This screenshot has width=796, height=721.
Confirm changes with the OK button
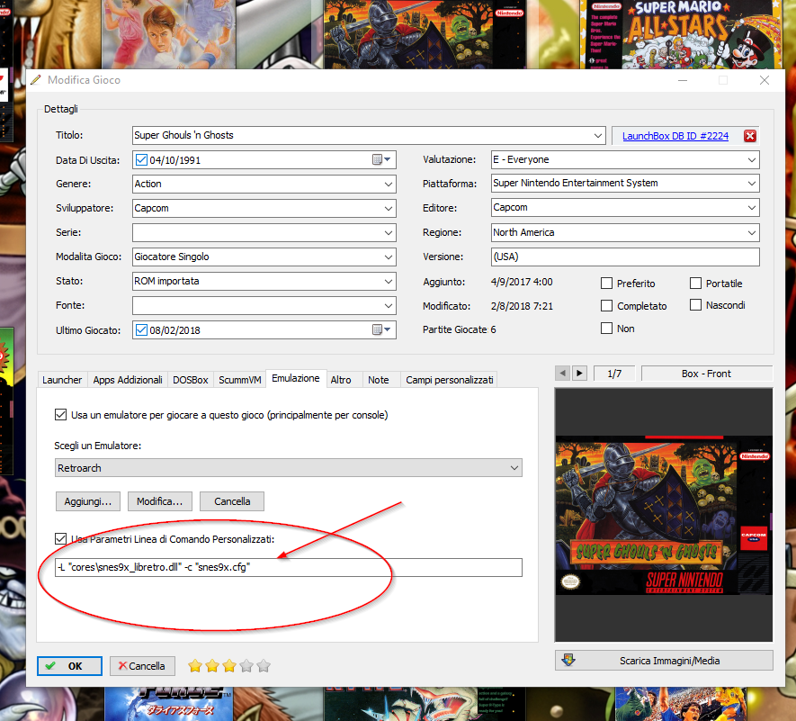tap(69, 665)
